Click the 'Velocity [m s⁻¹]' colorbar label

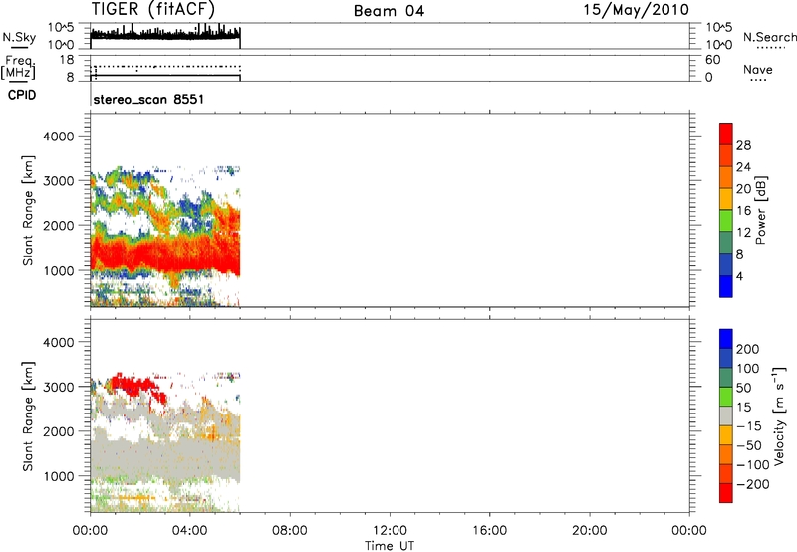pos(779,416)
